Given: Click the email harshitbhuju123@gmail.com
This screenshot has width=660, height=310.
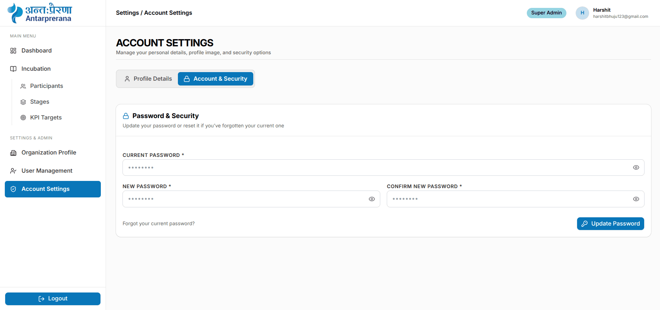Looking at the screenshot, I should point(620,17).
